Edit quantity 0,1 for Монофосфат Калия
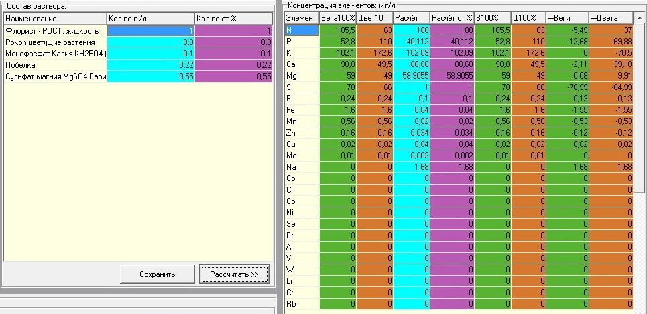Screen dimensions: 647x314 [151, 54]
